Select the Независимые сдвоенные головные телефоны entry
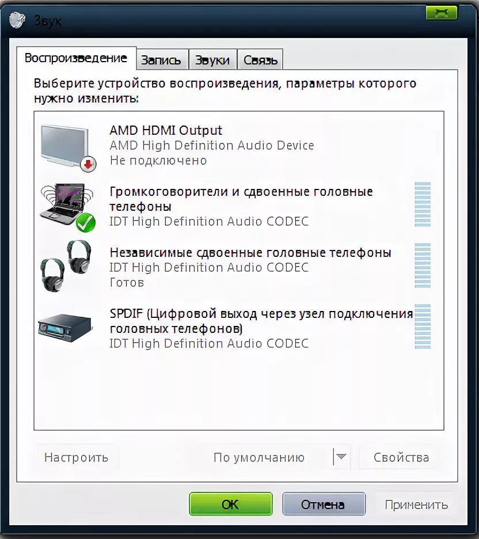 pyautogui.click(x=239, y=267)
